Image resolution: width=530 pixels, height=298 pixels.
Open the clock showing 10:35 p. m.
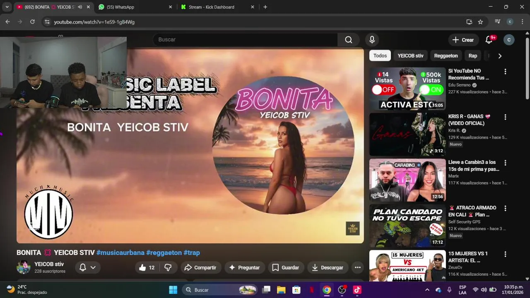(x=513, y=290)
